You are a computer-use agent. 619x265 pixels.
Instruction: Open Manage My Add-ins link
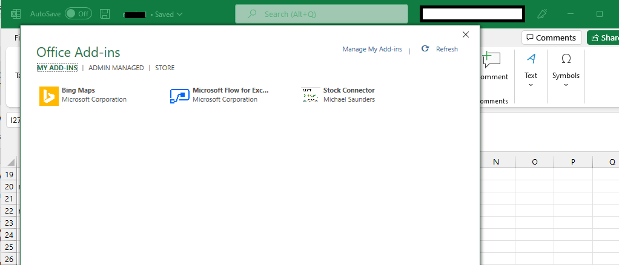coord(372,49)
